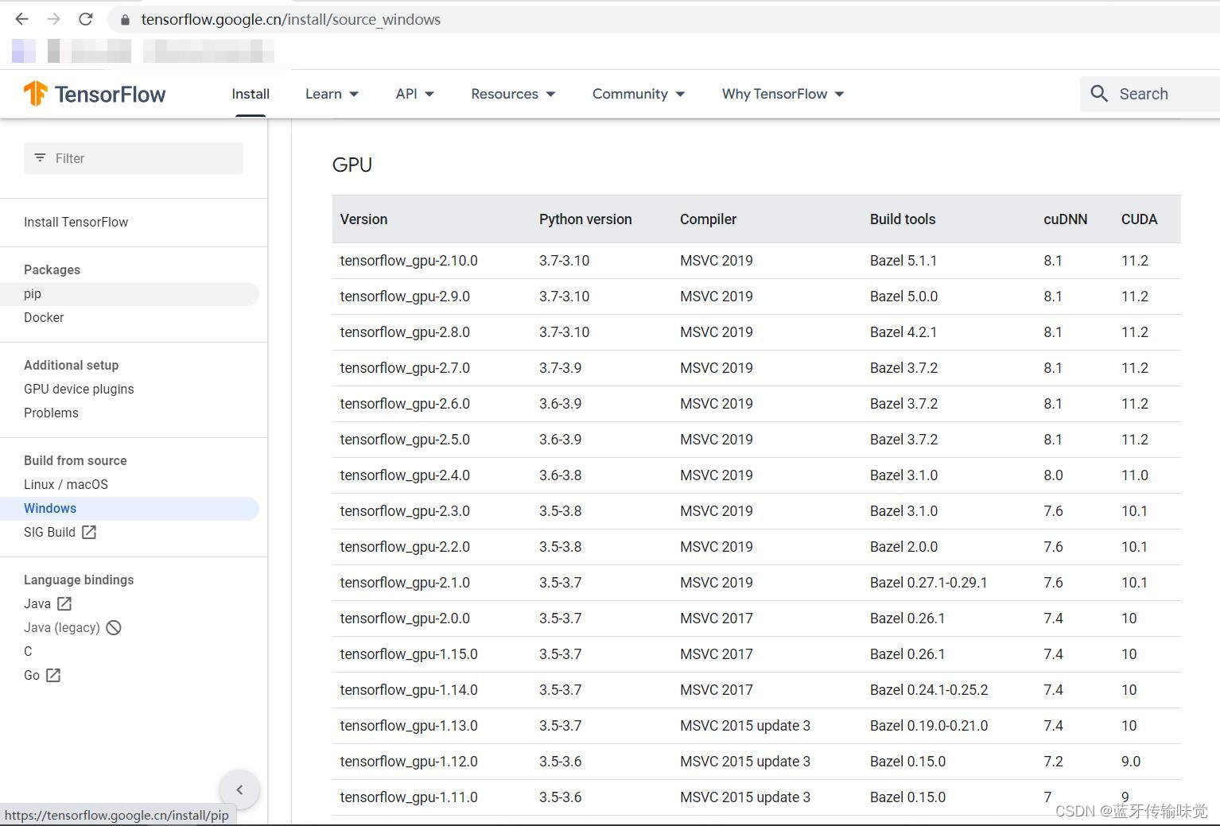The image size is (1220, 826).
Task: Click the address bar URL
Action: (x=291, y=19)
